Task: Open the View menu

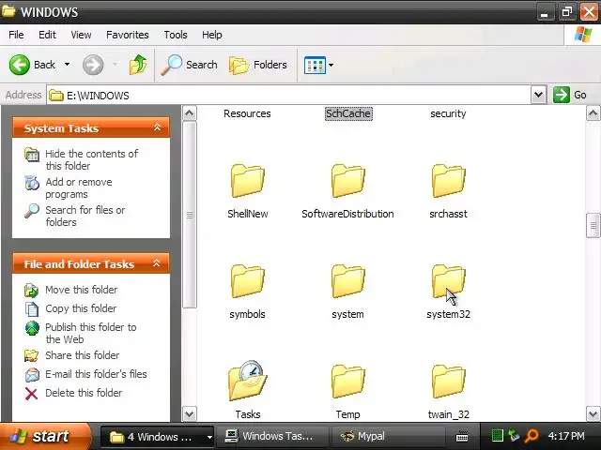Action: click(81, 35)
